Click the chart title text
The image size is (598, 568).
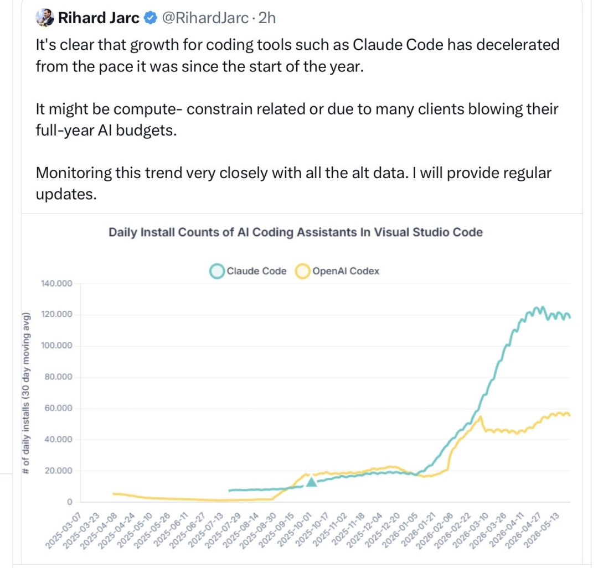tap(296, 232)
